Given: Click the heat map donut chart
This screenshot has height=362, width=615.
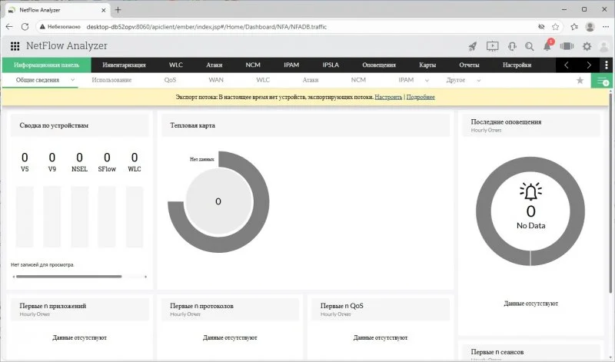Looking at the screenshot, I should coord(218,201).
